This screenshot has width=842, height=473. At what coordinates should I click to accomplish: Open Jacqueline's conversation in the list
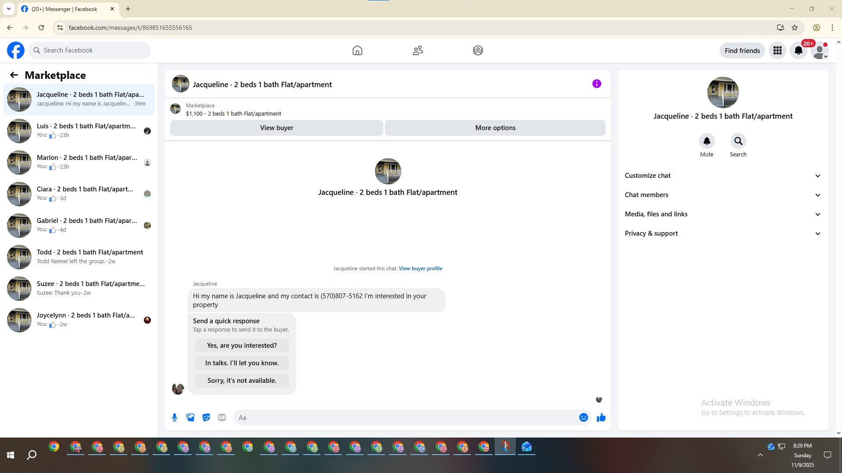coord(79,99)
